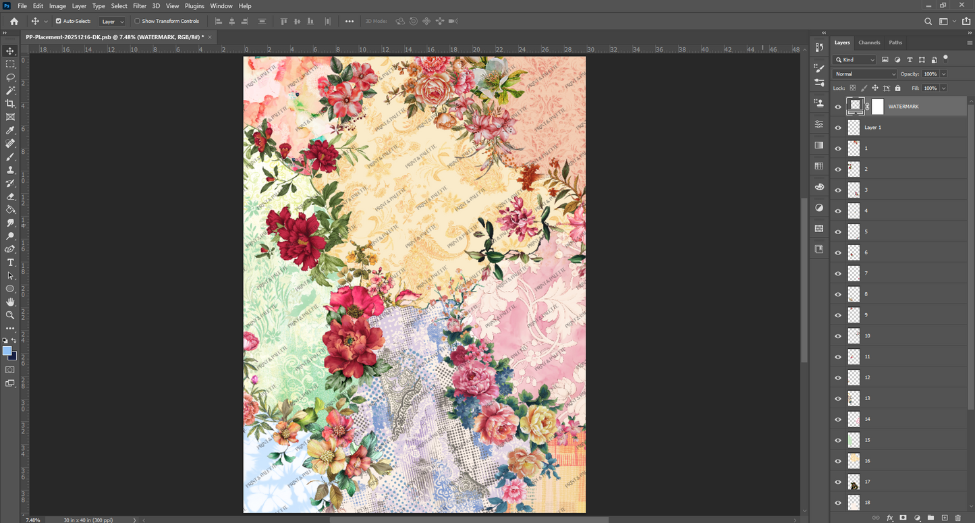
Task: Open the Plugins menu
Action: point(194,6)
